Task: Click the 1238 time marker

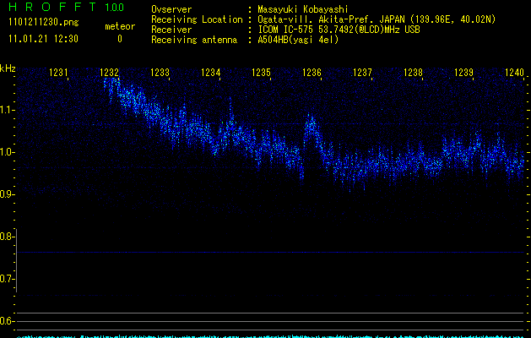Action: coord(413,74)
